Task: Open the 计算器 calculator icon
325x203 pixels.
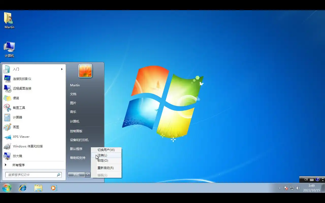Action: tap(7, 117)
